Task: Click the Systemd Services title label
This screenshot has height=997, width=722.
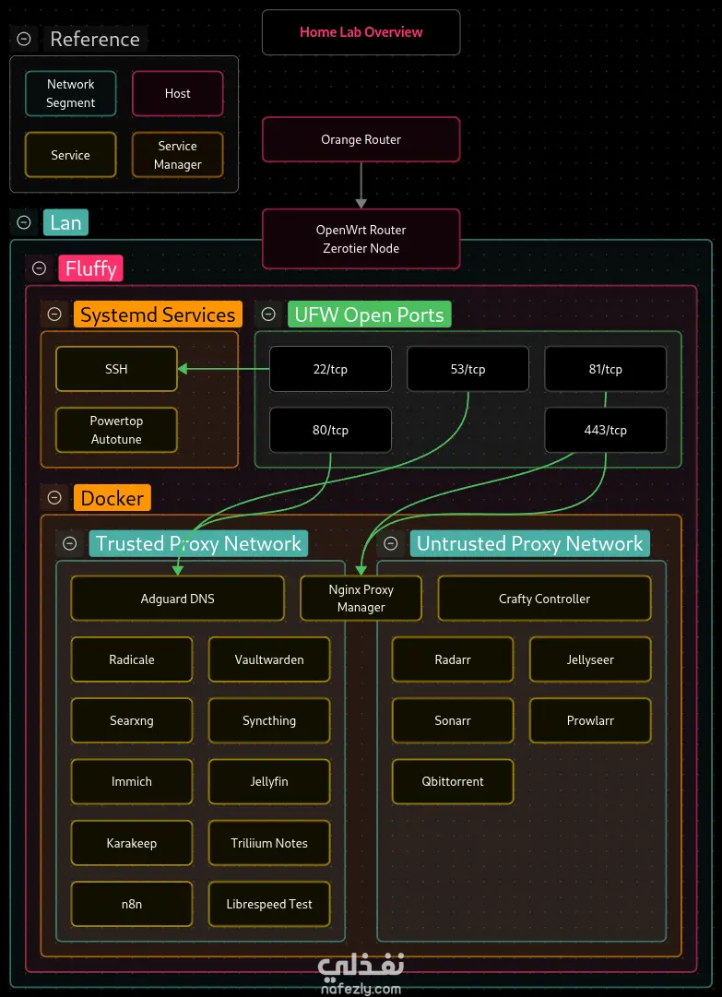Action: 158,315
